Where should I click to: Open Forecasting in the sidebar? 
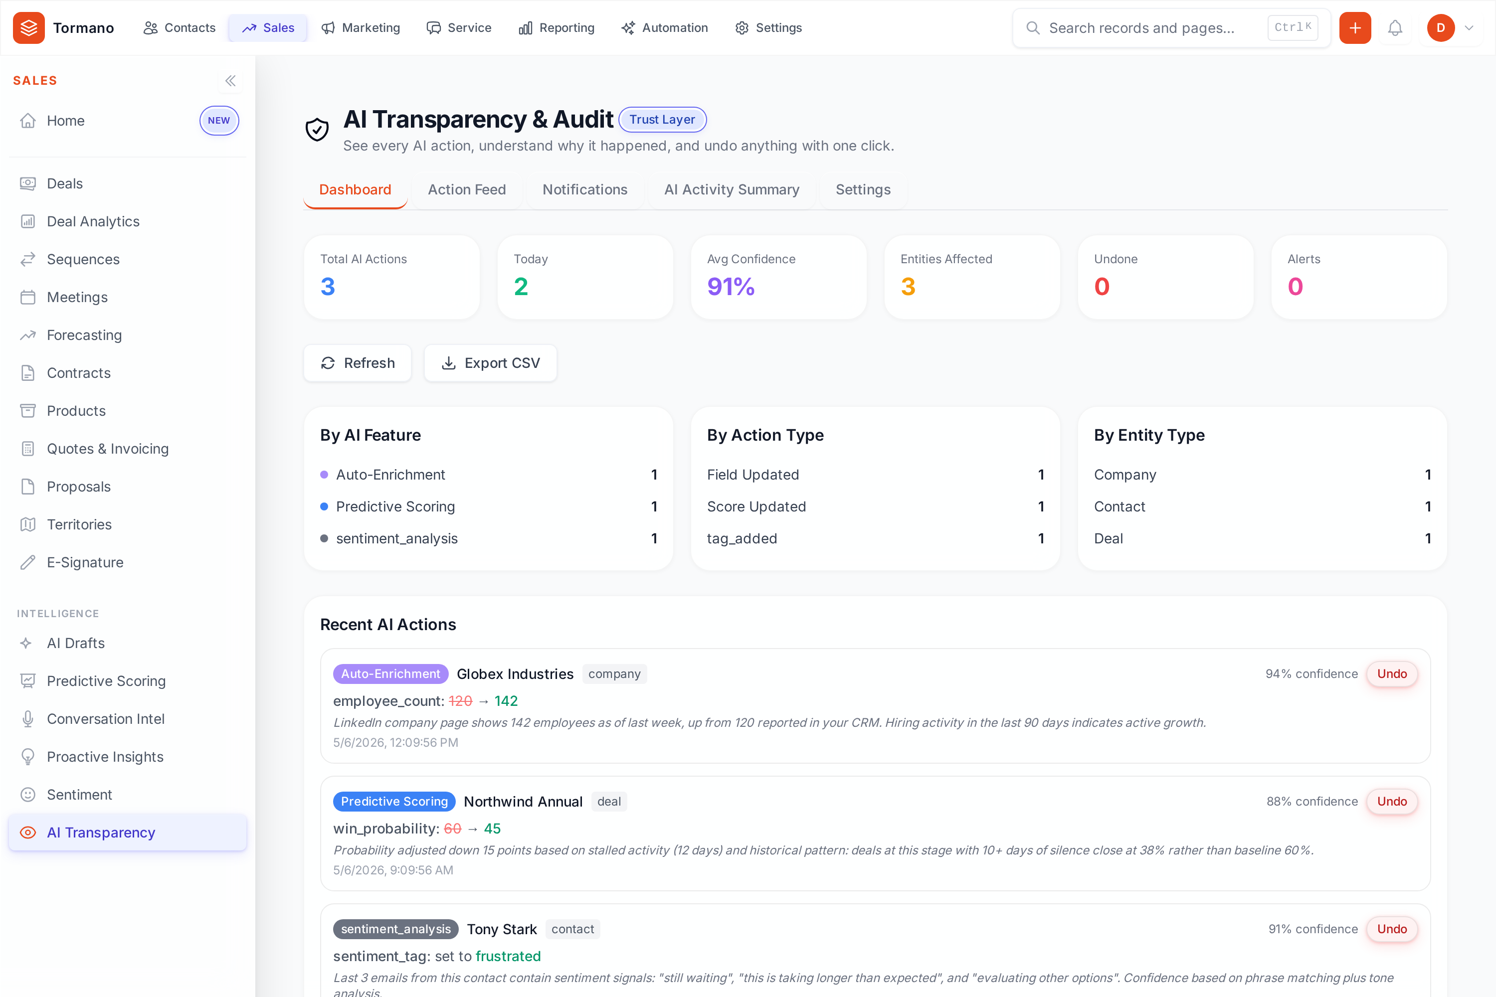[128, 335]
